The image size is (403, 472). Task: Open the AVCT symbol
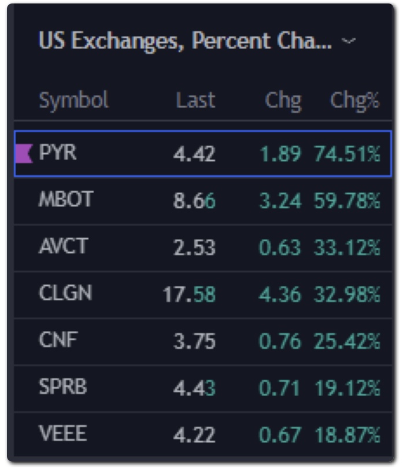63,247
